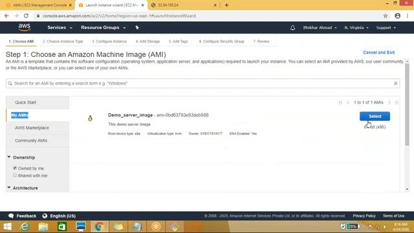This screenshot has width=414, height=233.
Task: Go to step 7 Review
Action: (x=261, y=41)
